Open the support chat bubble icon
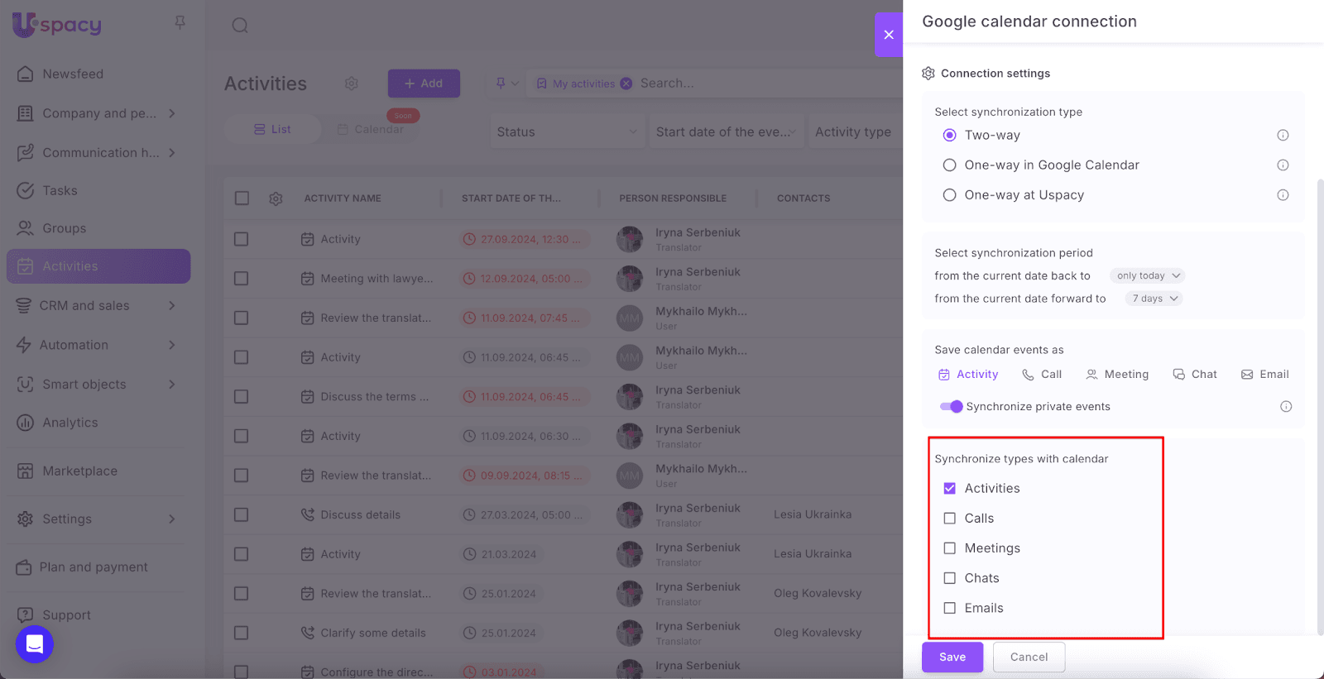Viewport: 1324px width, 679px height. coord(35,644)
